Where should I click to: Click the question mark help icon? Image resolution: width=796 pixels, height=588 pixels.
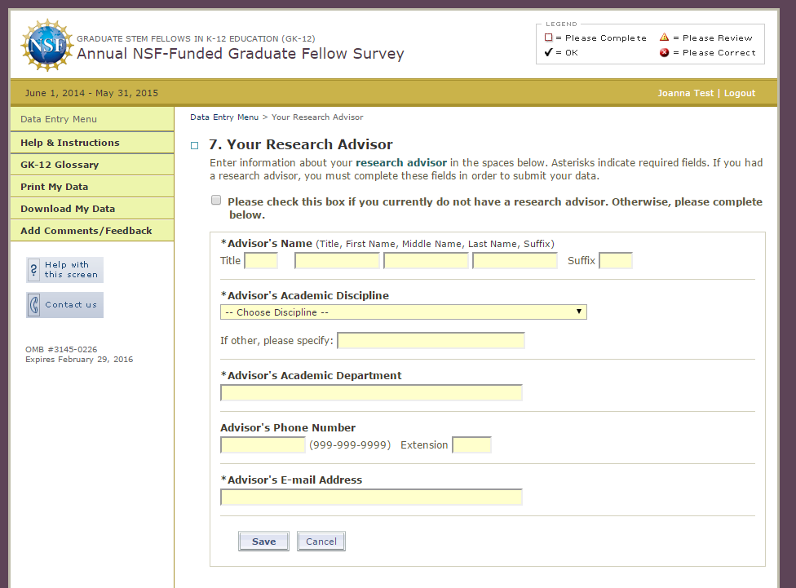coord(34,270)
